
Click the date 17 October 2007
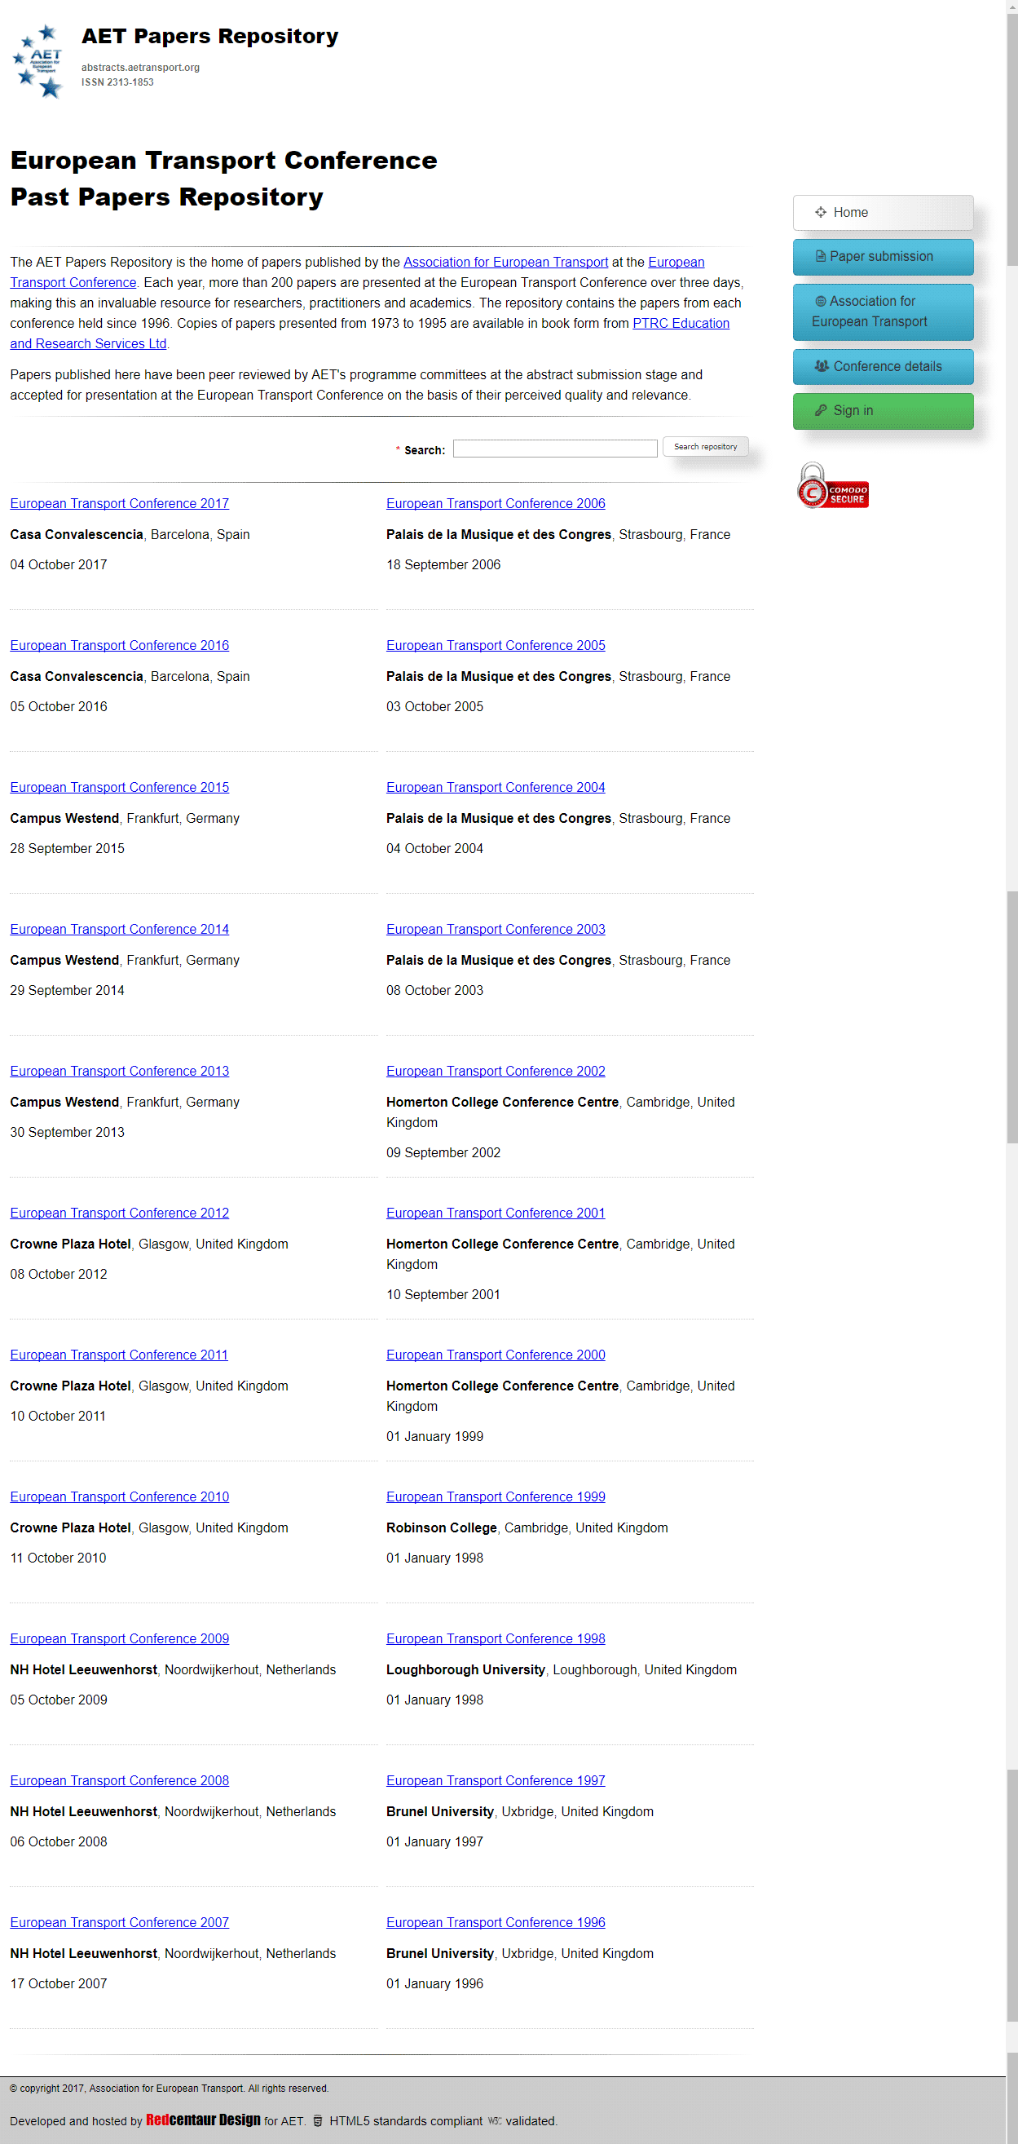[x=58, y=1984]
